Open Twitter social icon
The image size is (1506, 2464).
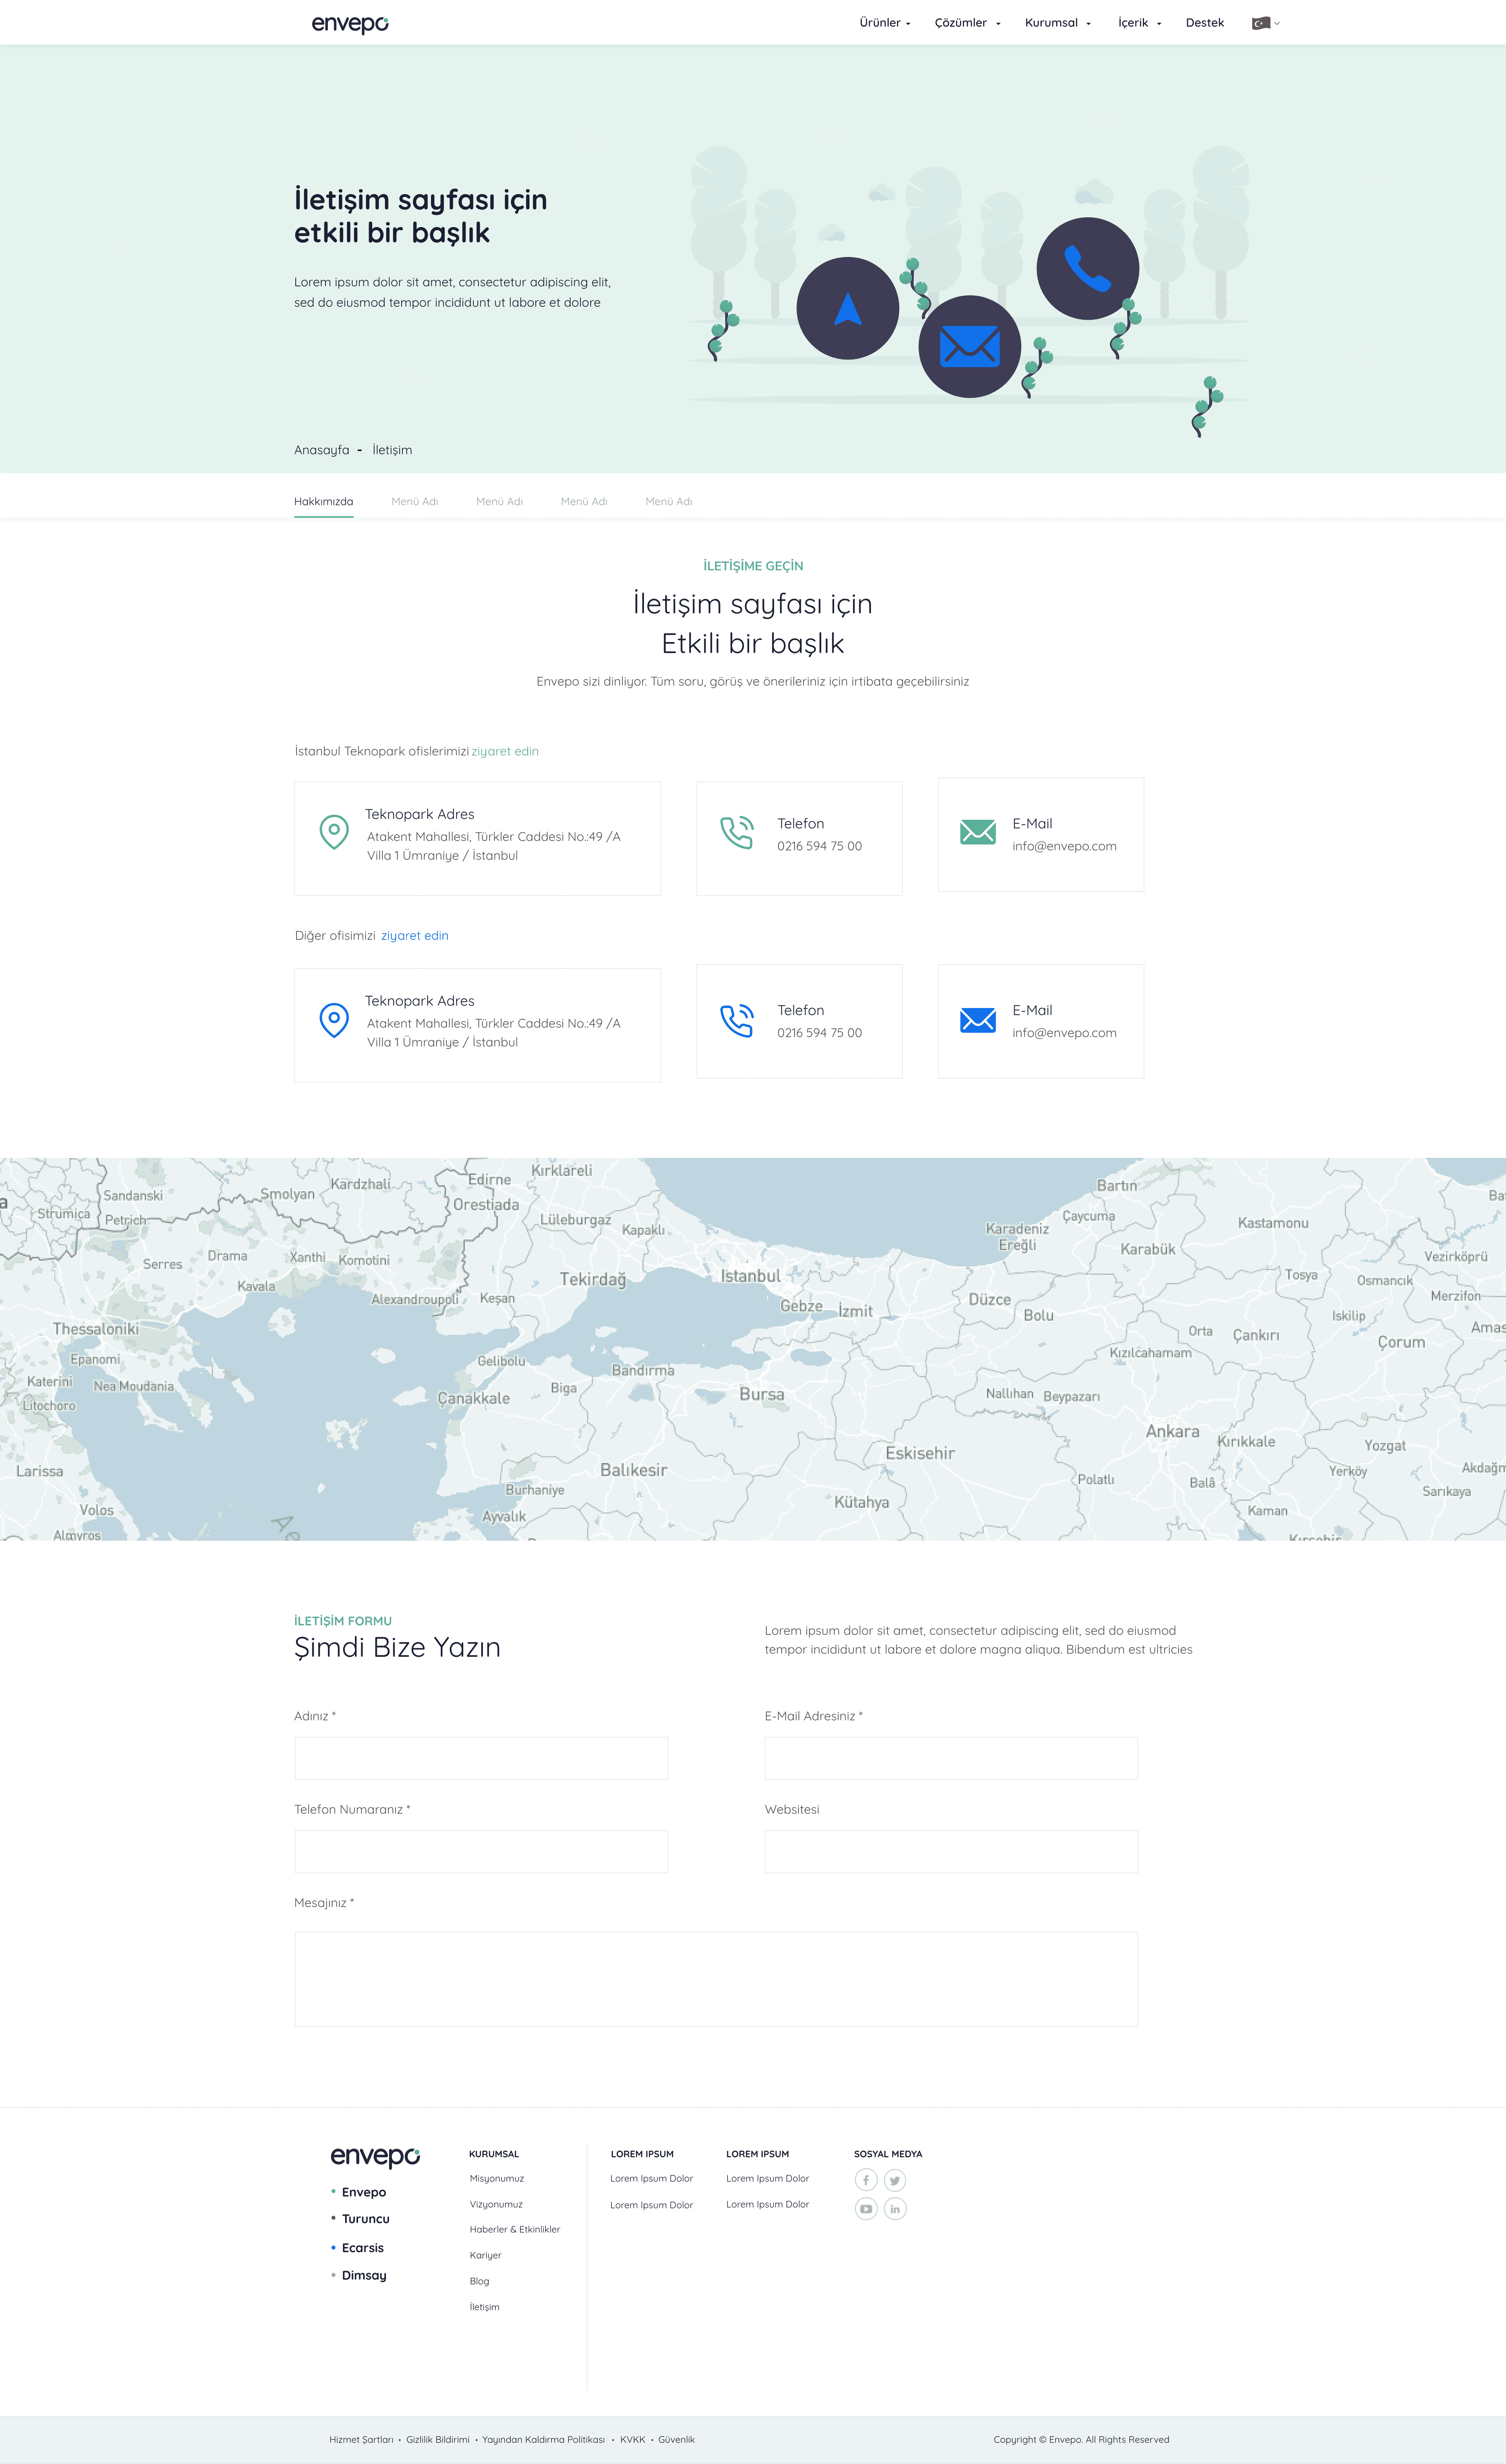[895, 2180]
